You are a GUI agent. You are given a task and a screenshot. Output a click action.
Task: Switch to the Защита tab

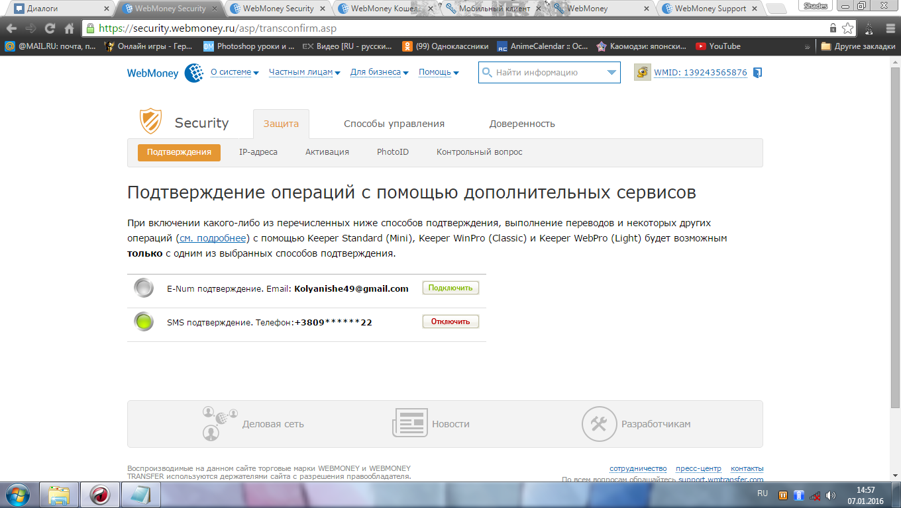click(281, 124)
